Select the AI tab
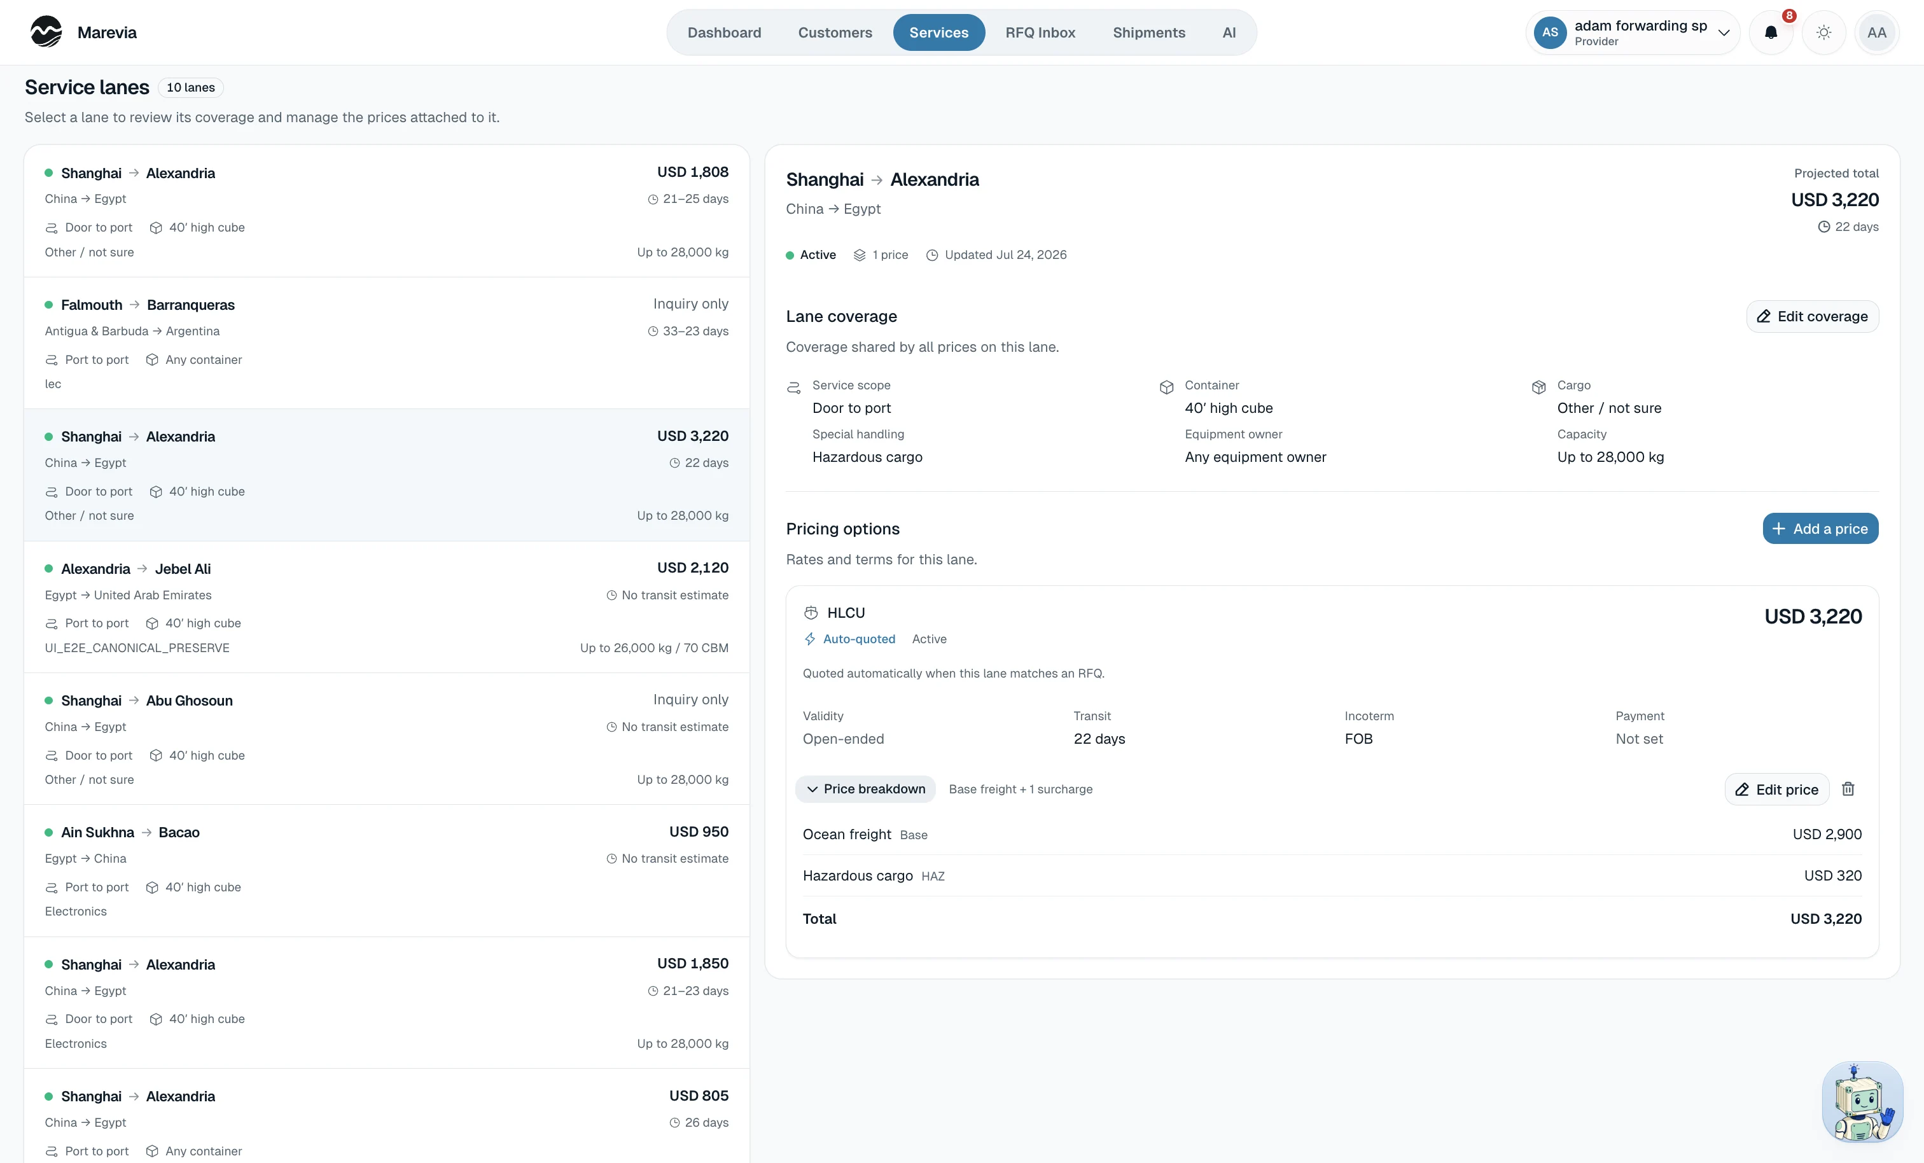Viewport: 1924px width, 1163px height. pos(1229,33)
